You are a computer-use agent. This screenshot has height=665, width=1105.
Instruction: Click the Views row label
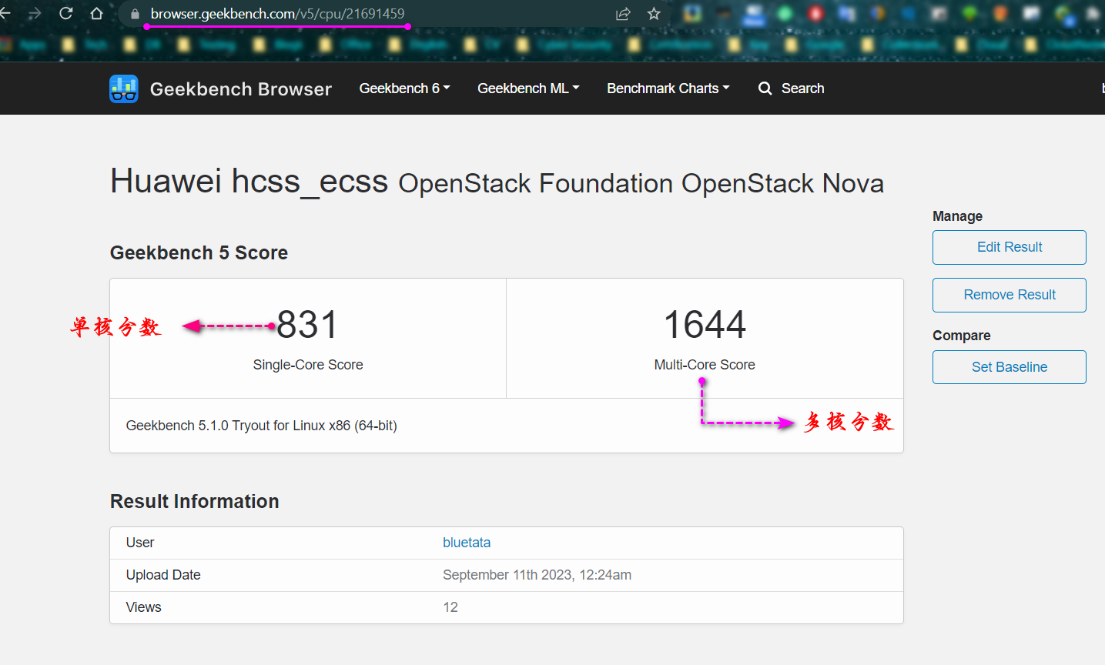(x=144, y=607)
